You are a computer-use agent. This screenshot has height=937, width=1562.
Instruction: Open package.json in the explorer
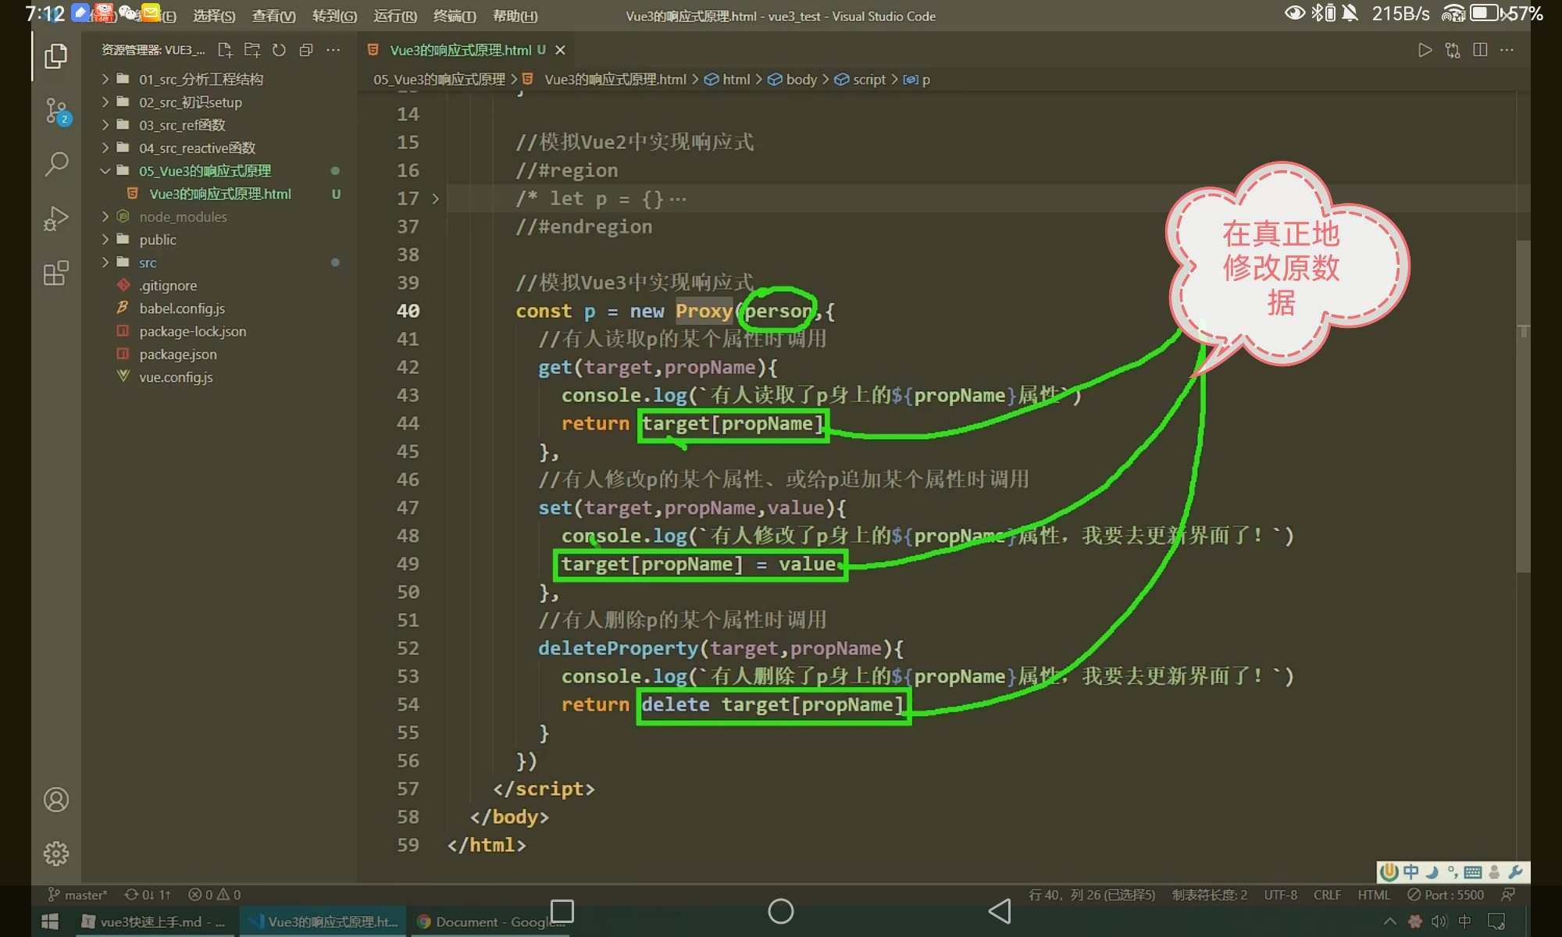[178, 354]
